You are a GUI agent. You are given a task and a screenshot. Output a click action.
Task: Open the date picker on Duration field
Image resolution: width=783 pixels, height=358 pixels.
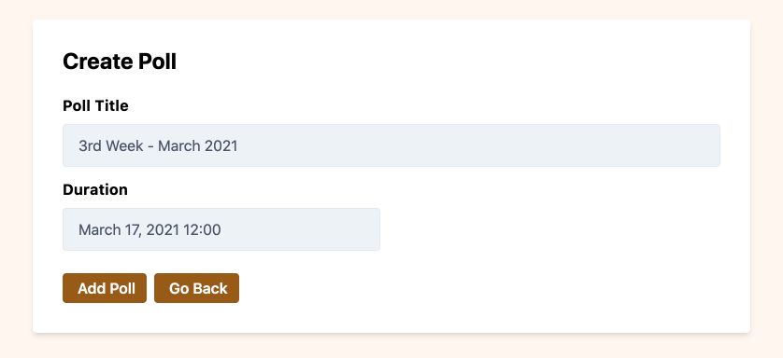pos(221,229)
